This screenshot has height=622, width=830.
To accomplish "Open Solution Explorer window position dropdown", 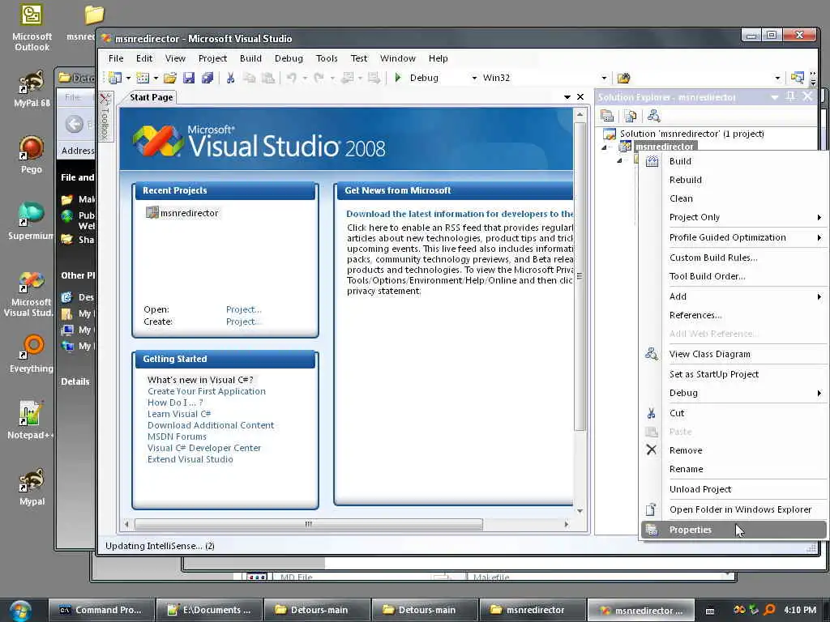I will coord(774,97).
